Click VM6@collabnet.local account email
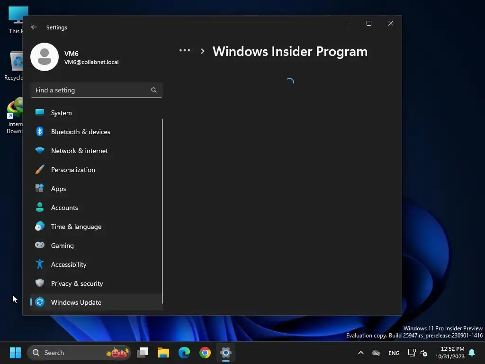The image size is (485, 364). click(x=91, y=62)
